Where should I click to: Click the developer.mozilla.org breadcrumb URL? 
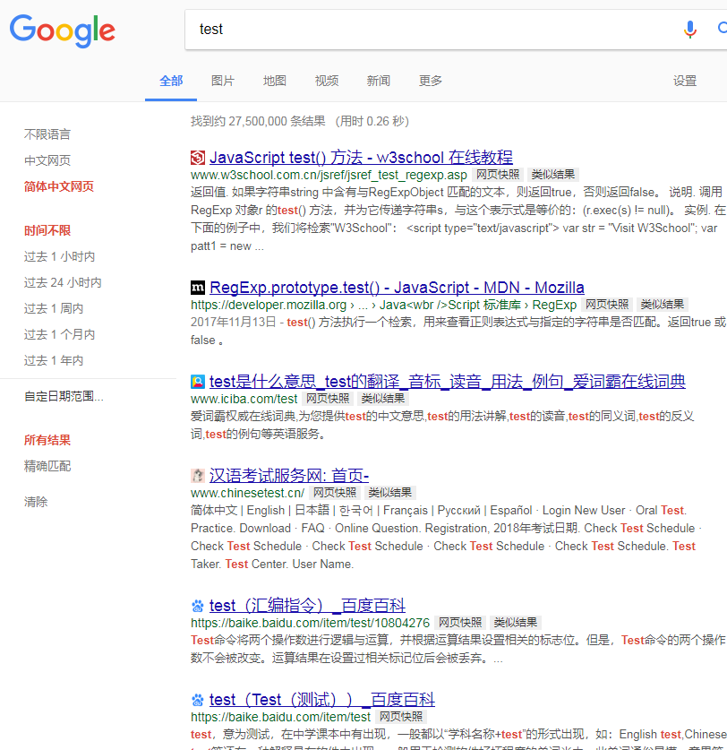[x=383, y=306]
